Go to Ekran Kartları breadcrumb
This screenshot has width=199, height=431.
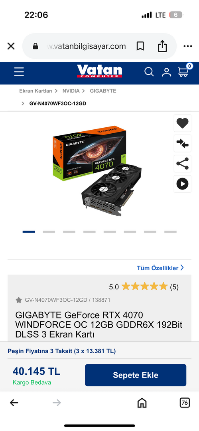[36, 91]
